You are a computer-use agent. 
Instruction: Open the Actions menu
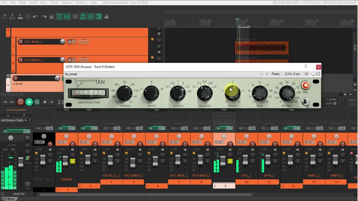[81, 3]
